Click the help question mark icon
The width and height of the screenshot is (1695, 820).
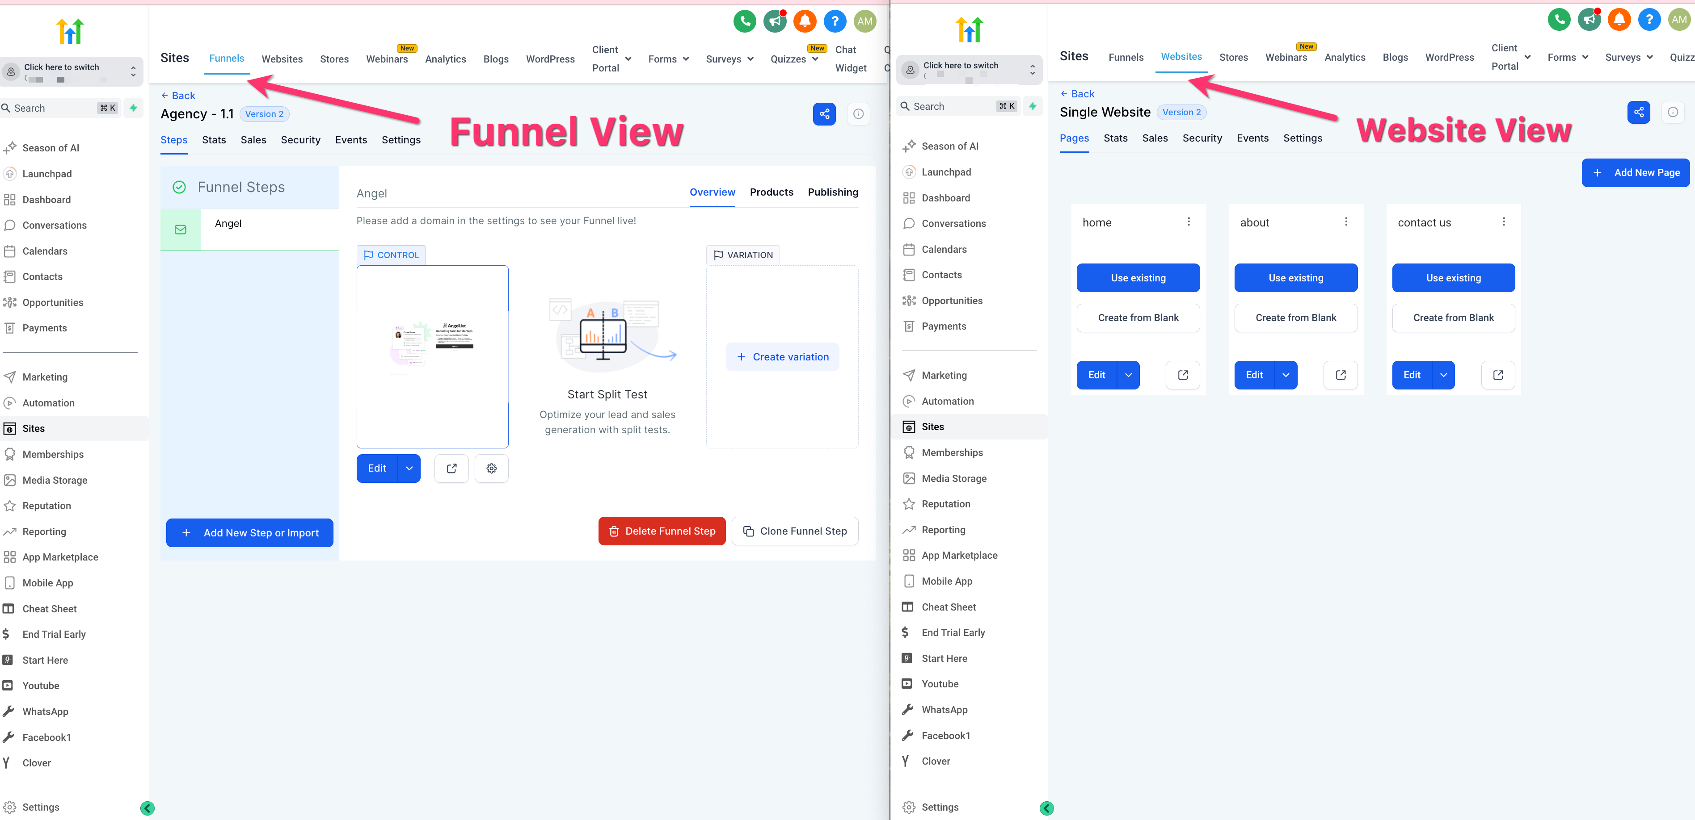coord(835,21)
